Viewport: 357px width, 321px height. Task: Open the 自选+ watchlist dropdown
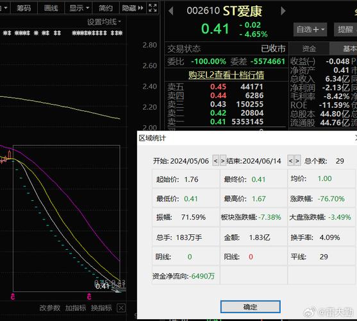click(310, 30)
